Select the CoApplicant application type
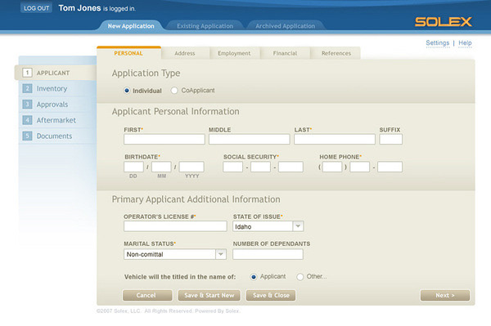This screenshot has height=326, width=491. point(174,91)
